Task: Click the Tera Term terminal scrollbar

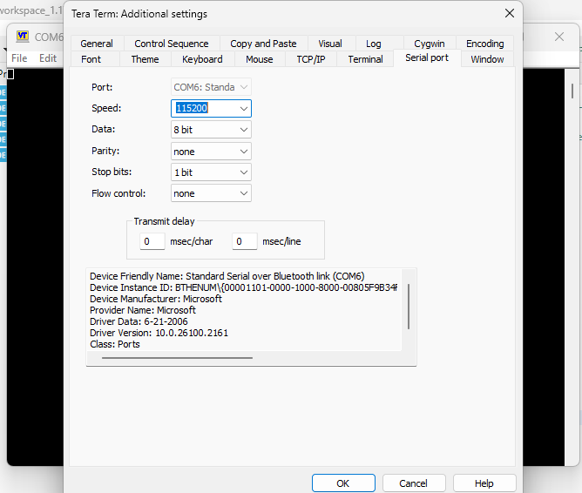Action: click(572, 91)
